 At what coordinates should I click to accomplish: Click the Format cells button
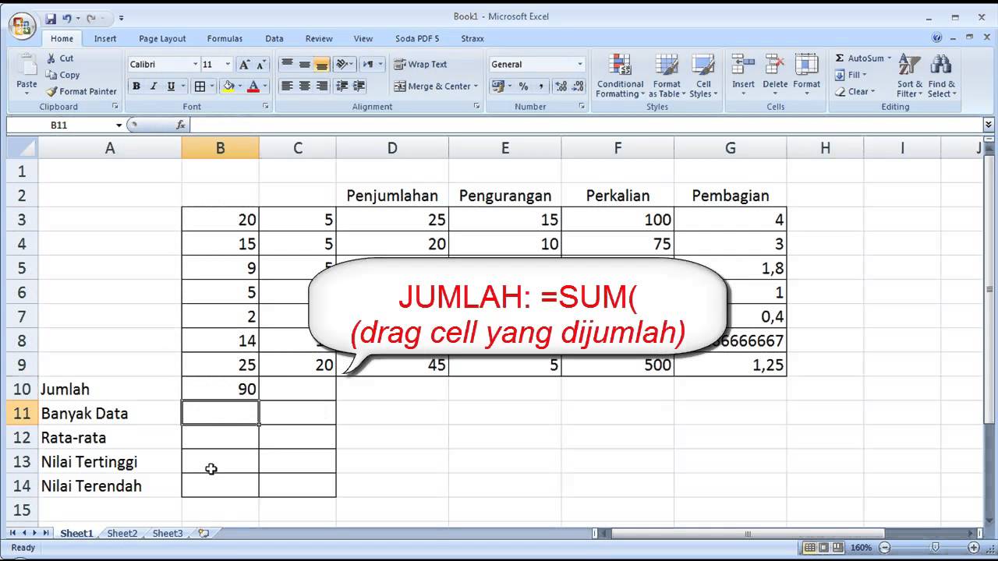(x=806, y=76)
